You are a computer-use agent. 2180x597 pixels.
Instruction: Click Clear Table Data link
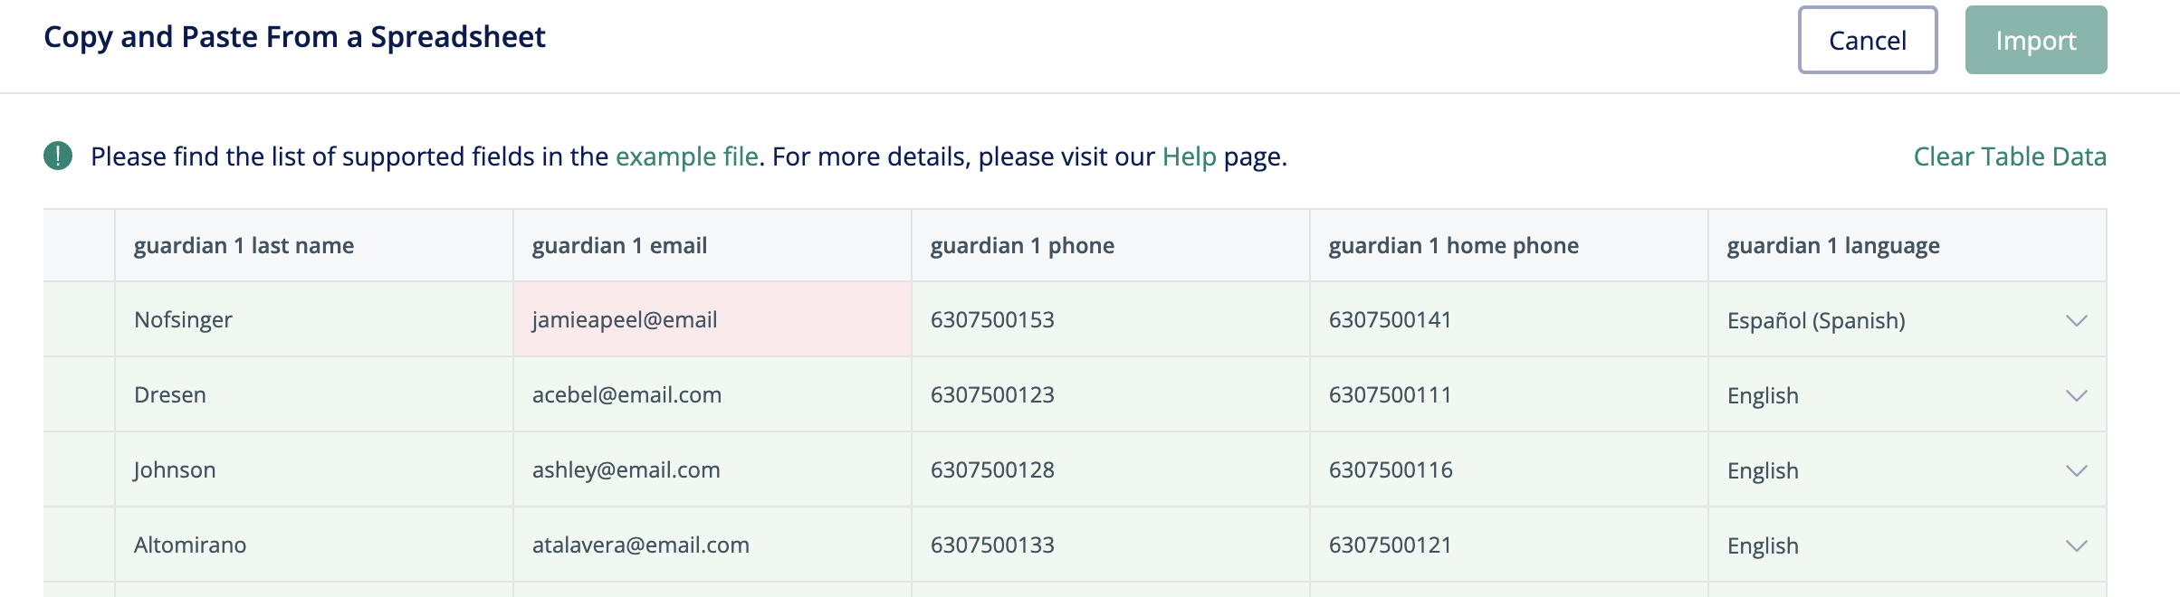pos(2009,156)
